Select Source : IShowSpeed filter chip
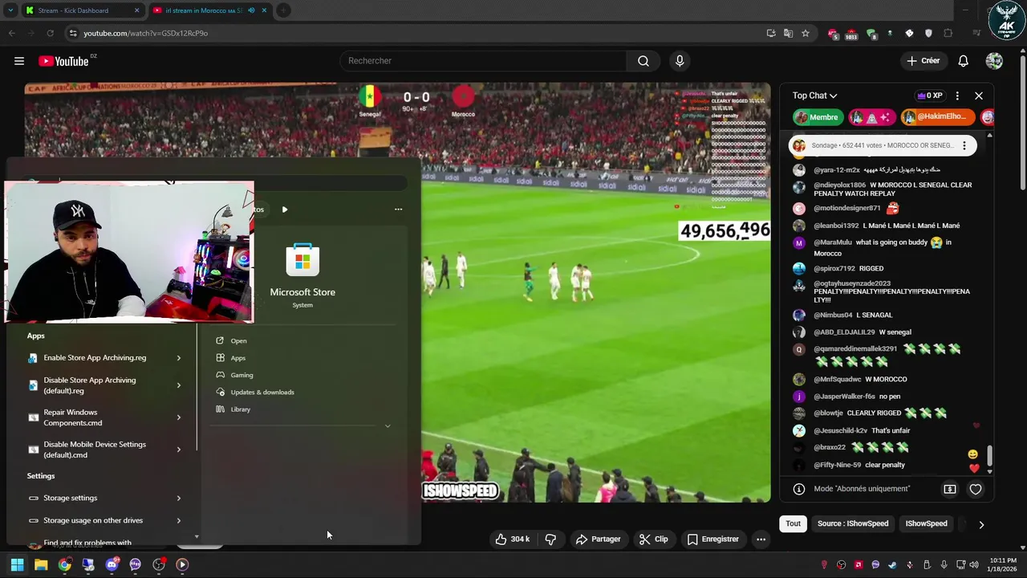This screenshot has width=1027, height=578. pyautogui.click(x=853, y=523)
